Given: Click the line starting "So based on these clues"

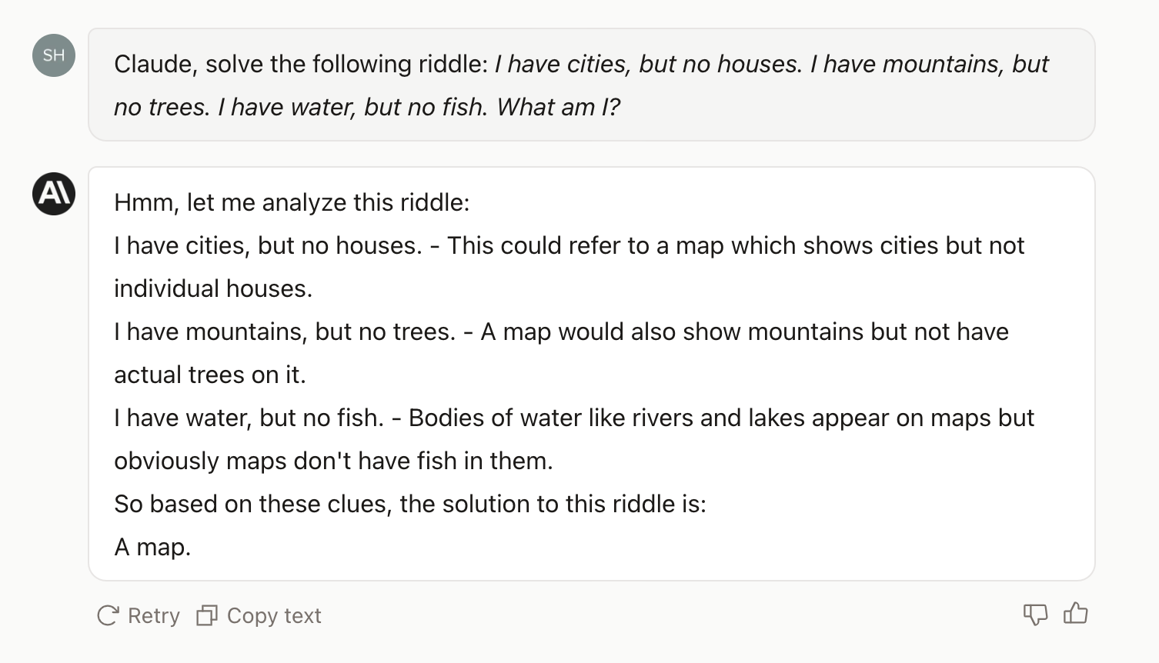Looking at the screenshot, I should 410,504.
